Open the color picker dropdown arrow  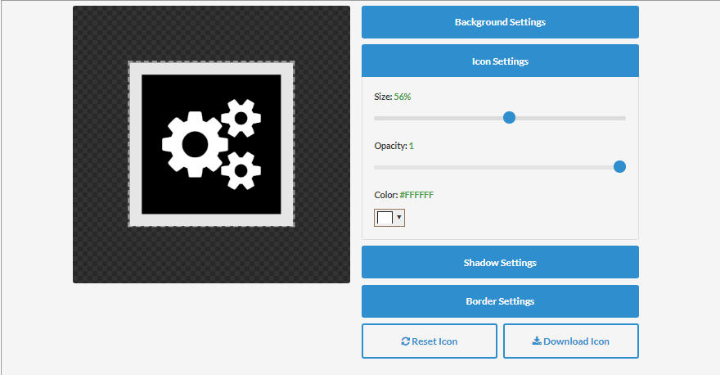(x=399, y=218)
